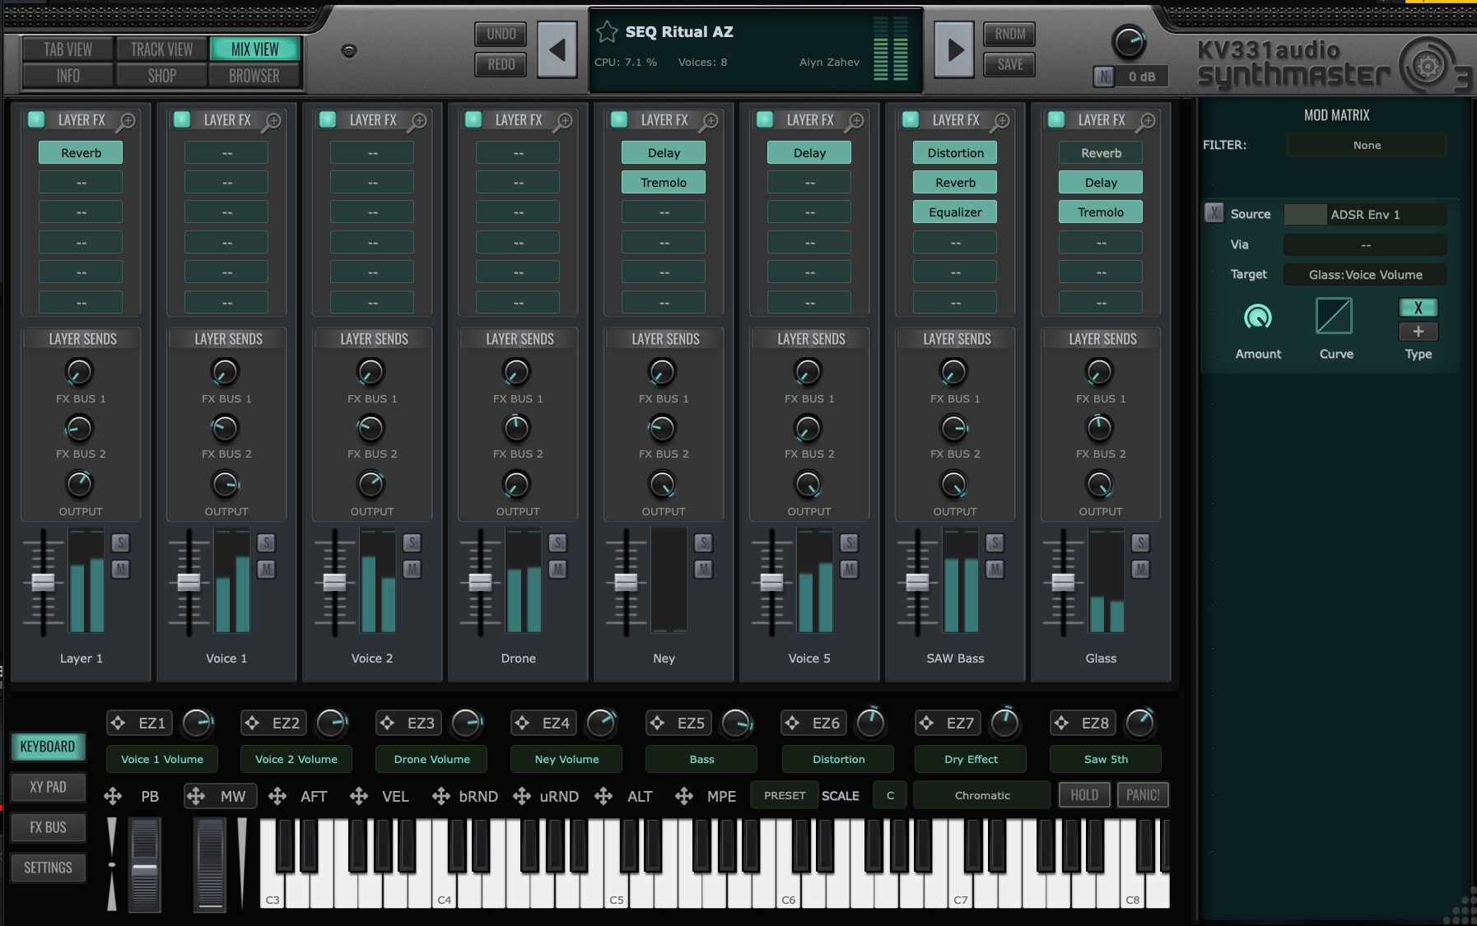Screen dimensions: 1477x926
Task: Solo the SAW Bass layer
Action: pos(995,542)
